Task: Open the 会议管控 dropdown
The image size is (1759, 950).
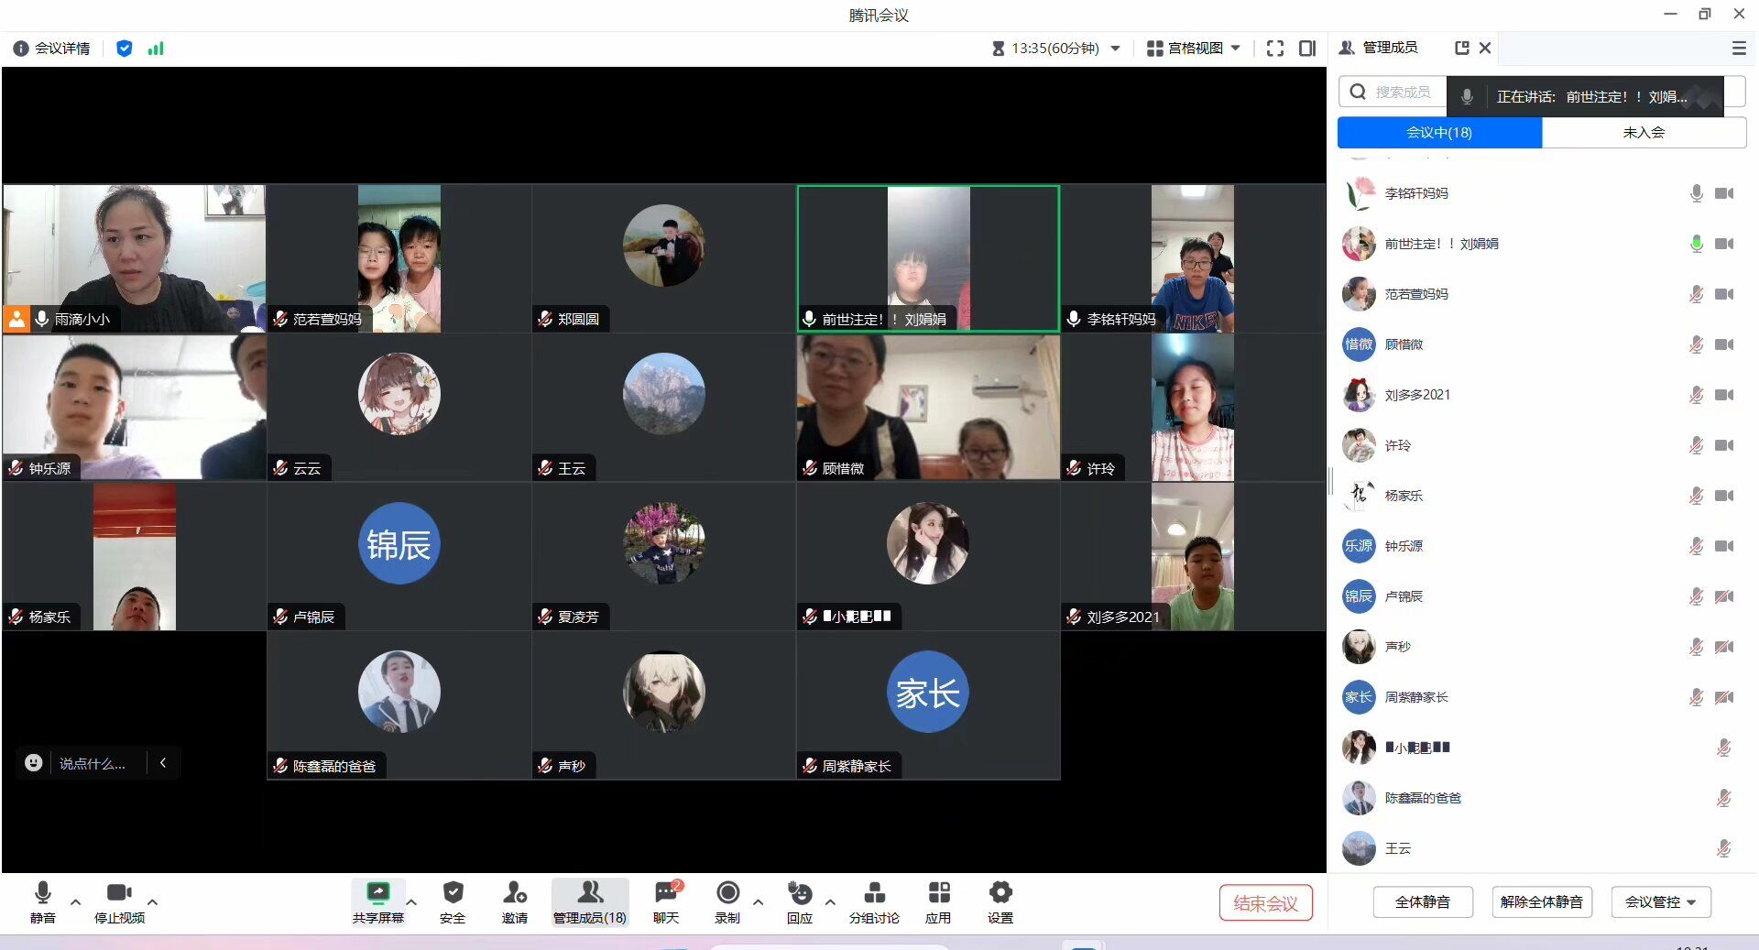Action: coord(1660,902)
